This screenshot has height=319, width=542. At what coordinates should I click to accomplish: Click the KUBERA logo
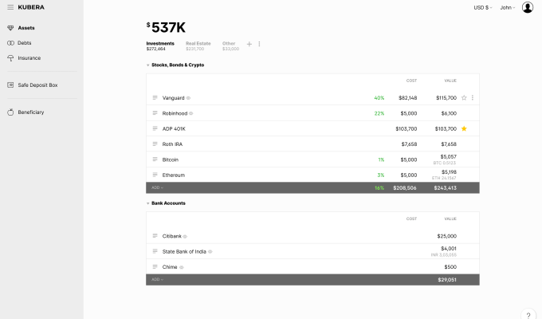31,7
